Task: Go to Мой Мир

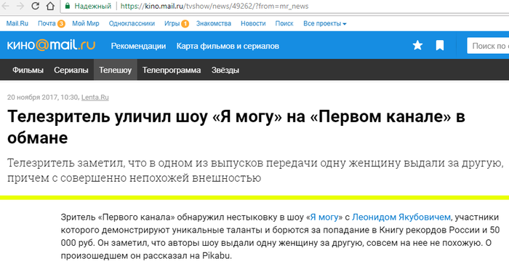Action: point(86,23)
